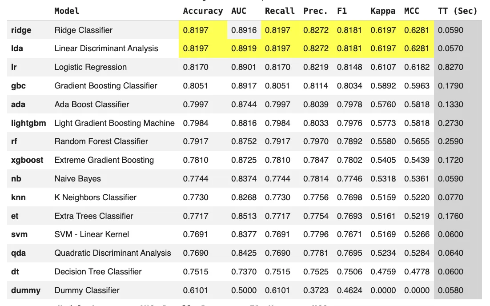Select the Gradient Boosting Classifier model name
This screenshot has width=490, height=306.
click(106, 86)
